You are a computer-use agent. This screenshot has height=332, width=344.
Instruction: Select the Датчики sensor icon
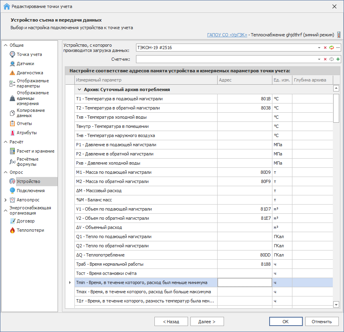tap(13, 64)
